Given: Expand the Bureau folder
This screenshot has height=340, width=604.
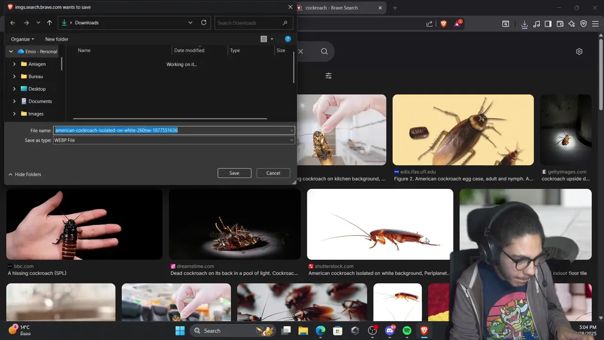Looking at the screenshot, I should pos(14,76).
